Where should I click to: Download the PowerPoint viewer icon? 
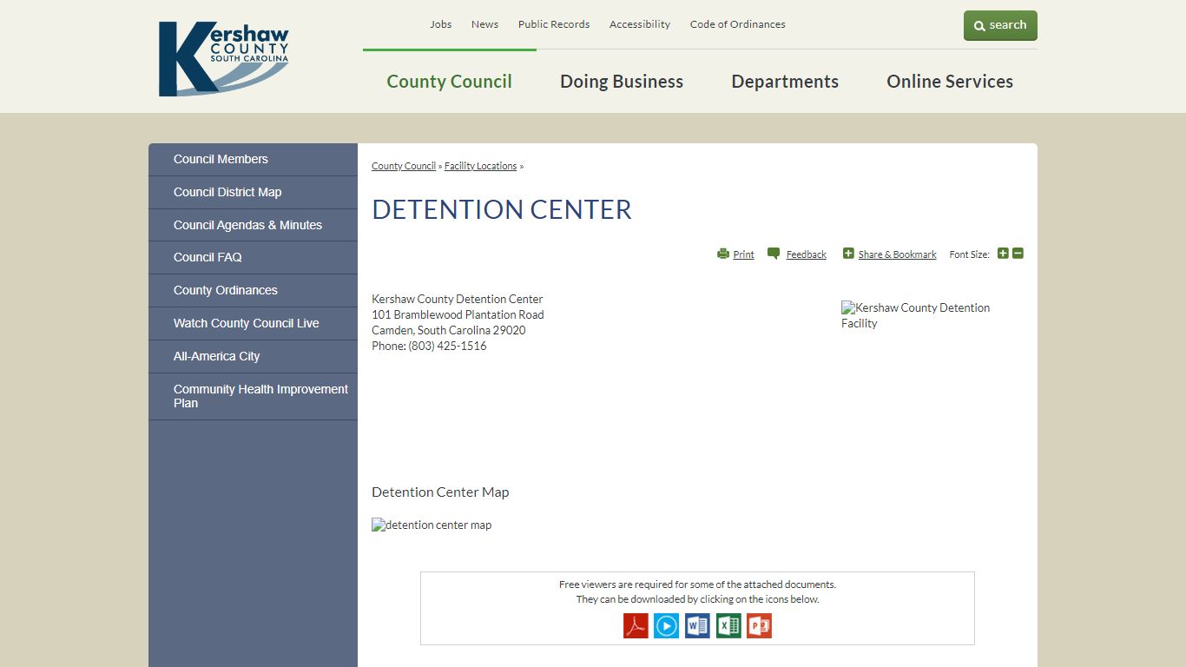pyautogui.click(x=759, y=625)
